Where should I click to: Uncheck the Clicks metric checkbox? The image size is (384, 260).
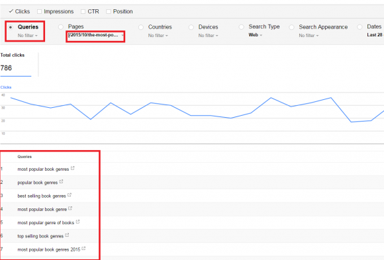(x=11, y=11)
